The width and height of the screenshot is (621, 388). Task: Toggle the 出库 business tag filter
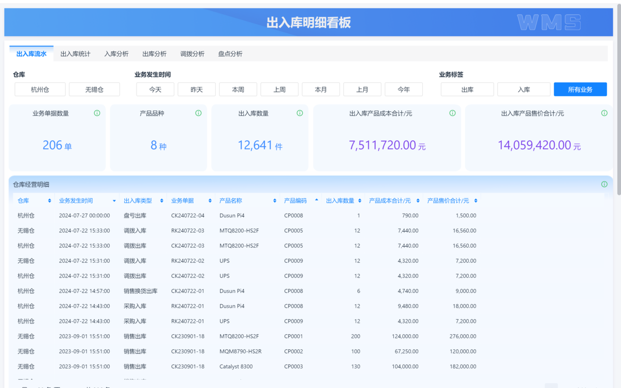(x=467, y=89)
